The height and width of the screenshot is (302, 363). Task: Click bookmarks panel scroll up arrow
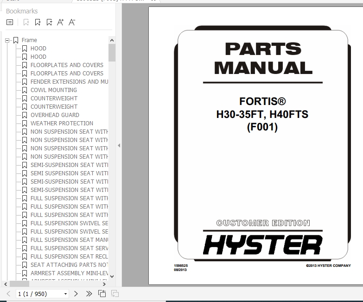(112, 40)
